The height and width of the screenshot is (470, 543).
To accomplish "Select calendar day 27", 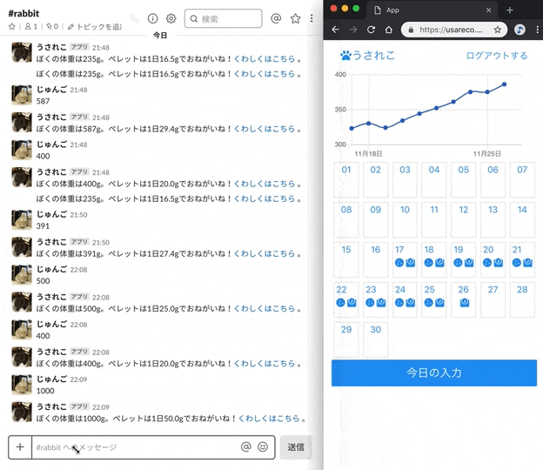I will click(x=493, y=299).
